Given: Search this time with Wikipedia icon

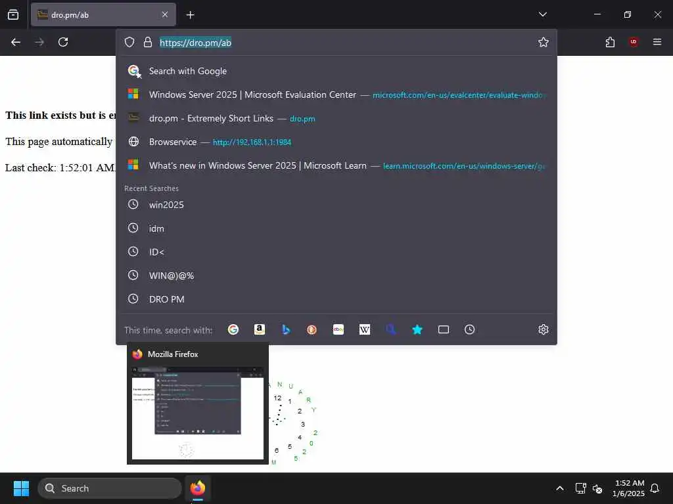Looking at the screenshot, I should click(x=364, y=329).
